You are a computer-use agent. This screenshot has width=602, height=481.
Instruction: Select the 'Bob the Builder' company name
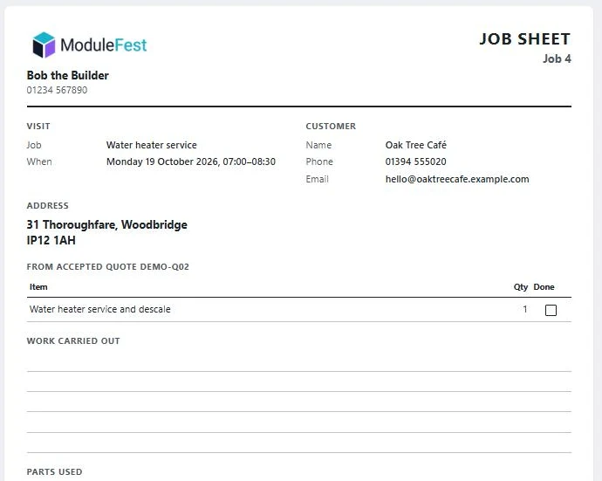67,75
